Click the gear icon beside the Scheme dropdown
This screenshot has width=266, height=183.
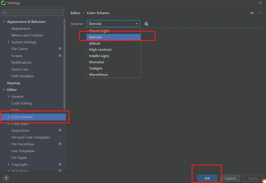coord(146,24)
